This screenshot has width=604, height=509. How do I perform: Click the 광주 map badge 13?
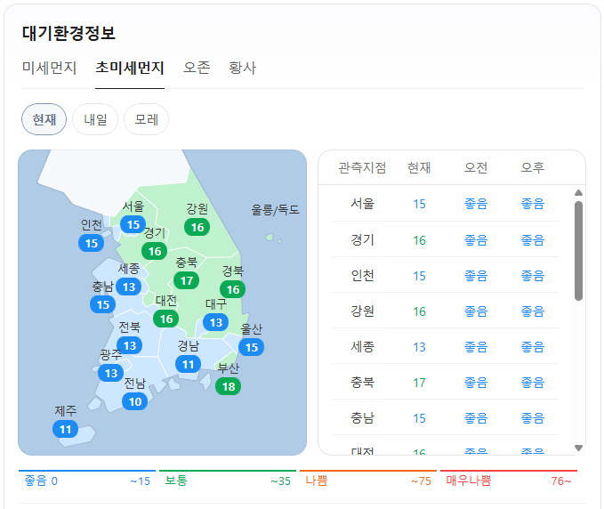pyautogui.click(x=111, y=373)
